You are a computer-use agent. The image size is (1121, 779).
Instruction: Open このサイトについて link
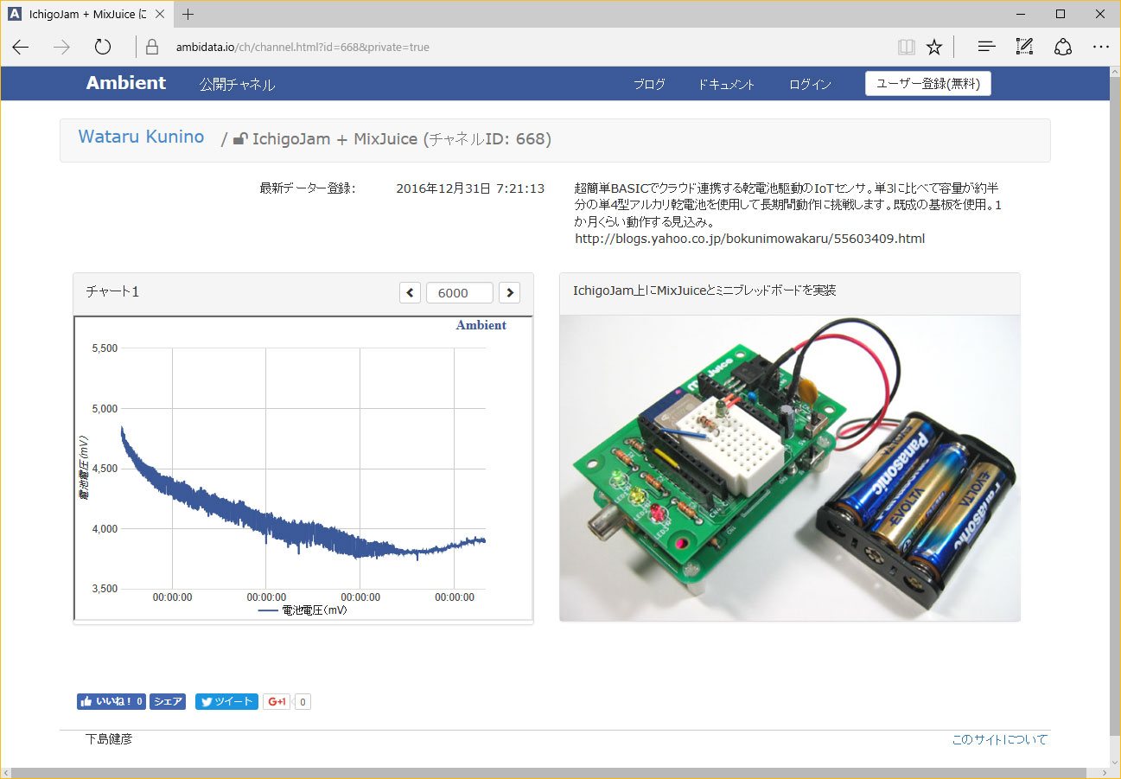tap(999, 740)
